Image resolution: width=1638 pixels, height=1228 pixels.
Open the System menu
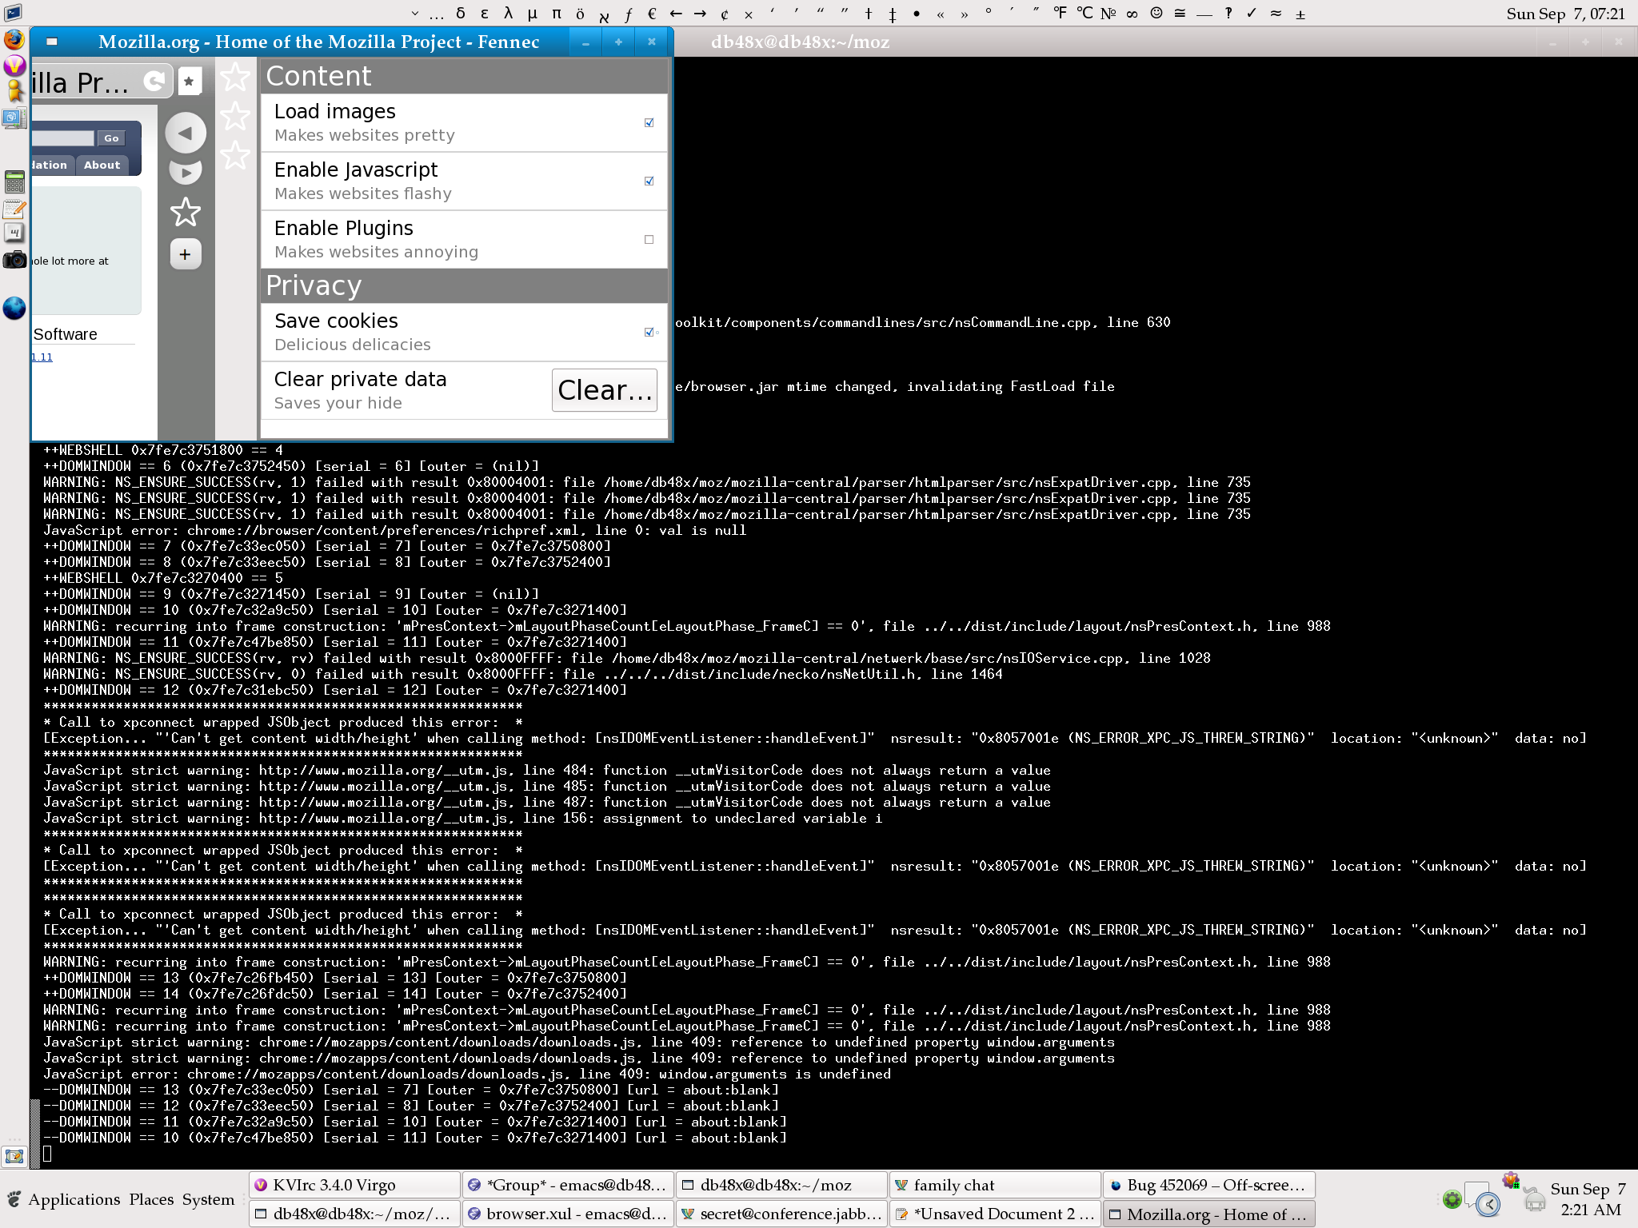(x=208, y=1199)
